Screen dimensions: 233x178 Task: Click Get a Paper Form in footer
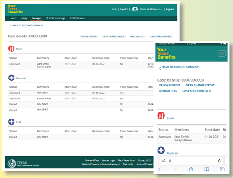[x=127, y=160]
